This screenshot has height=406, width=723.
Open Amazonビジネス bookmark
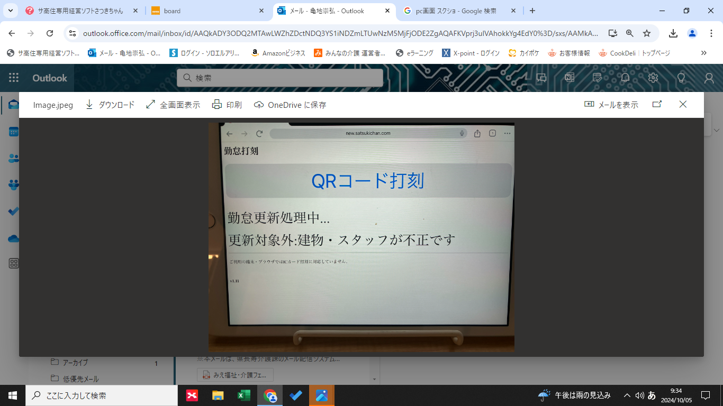tap(278, 53)
